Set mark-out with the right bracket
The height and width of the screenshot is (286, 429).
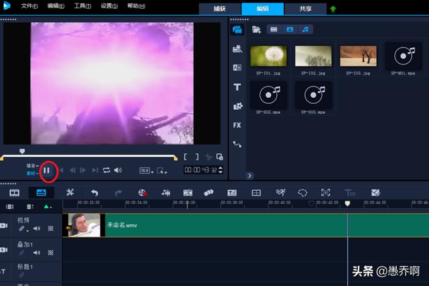click(197, 157)
